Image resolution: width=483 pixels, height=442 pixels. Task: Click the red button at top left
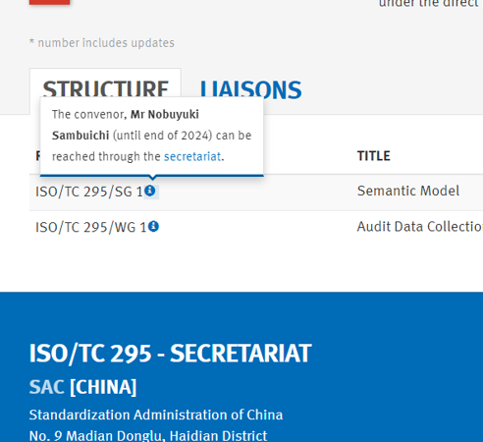pos(49,2)
